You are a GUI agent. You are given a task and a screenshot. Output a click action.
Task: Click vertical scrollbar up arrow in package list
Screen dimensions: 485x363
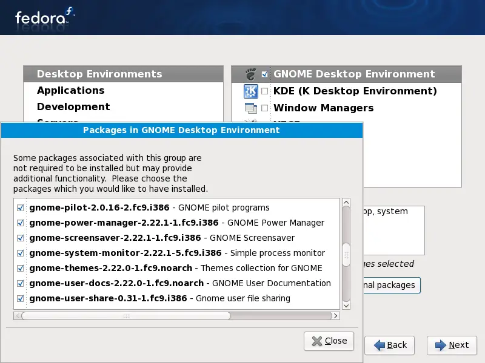click(x=346, y=203)
